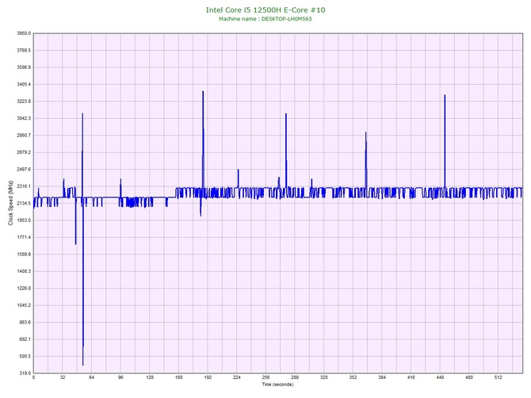Screen dimensions: 531x398
Task: Click the Clock Speed (MHz) axis label
Action: [10, 203]
